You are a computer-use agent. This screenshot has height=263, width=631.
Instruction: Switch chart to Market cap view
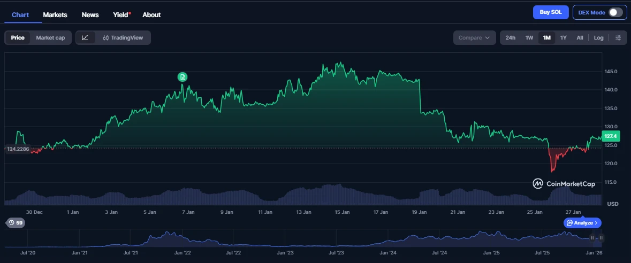(50, 38)
